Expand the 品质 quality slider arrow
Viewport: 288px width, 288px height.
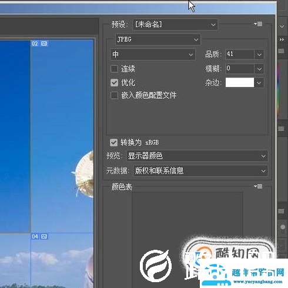(259, 54)
